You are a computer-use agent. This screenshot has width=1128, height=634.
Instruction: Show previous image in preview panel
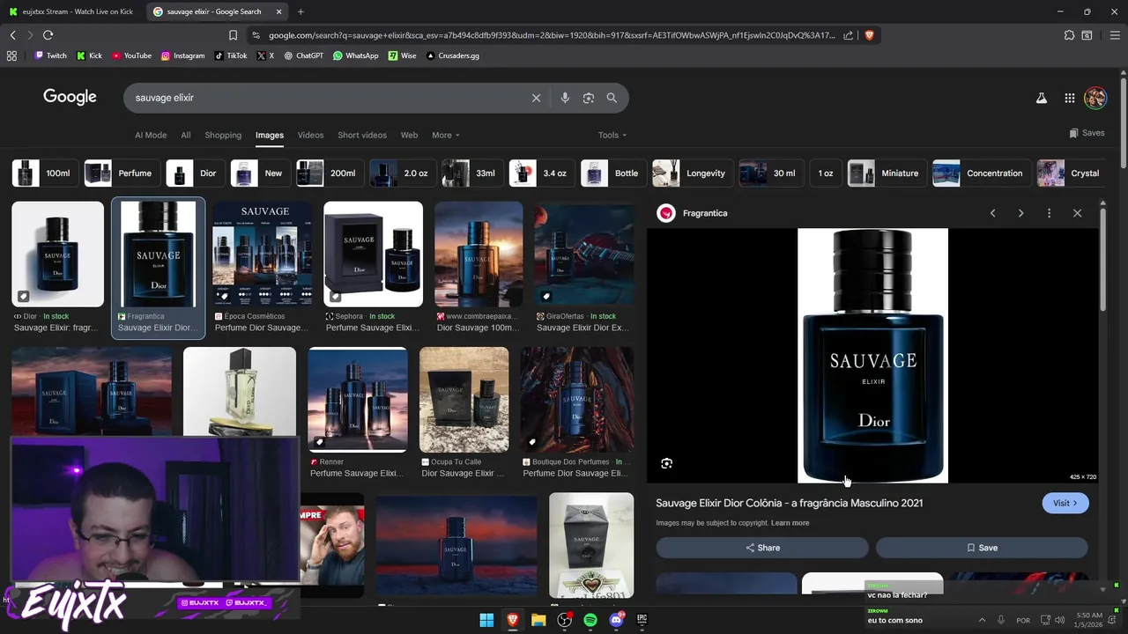coord(992,213)
